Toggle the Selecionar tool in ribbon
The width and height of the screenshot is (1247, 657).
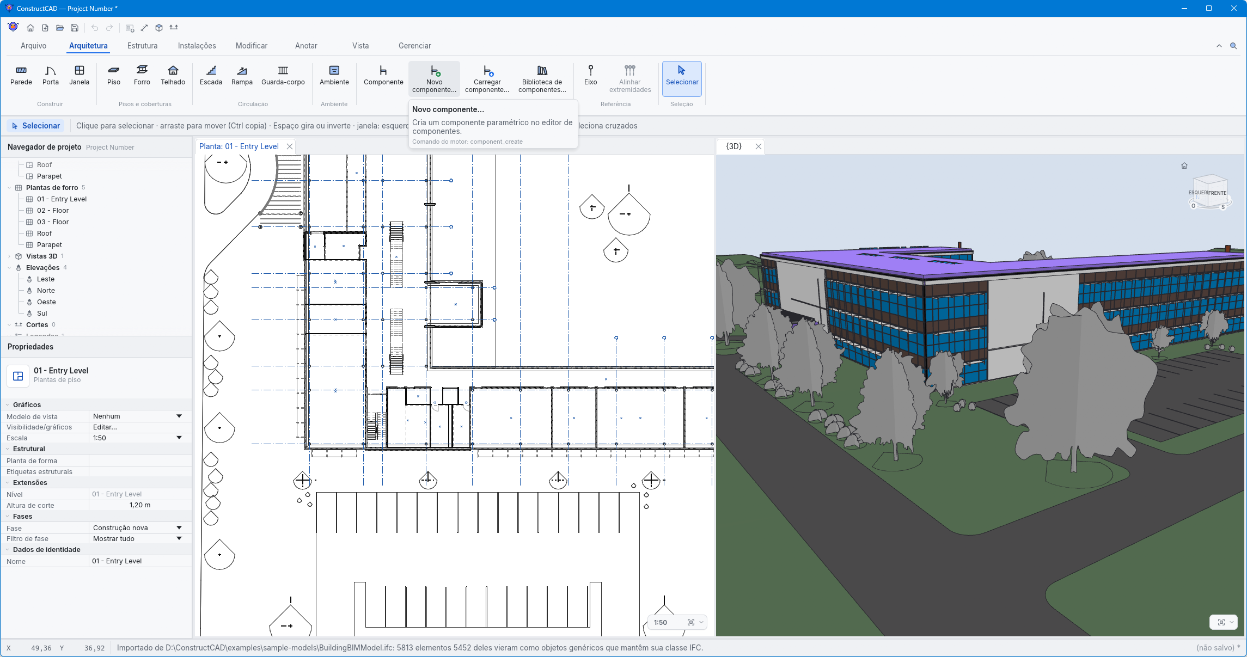[682, 79]
